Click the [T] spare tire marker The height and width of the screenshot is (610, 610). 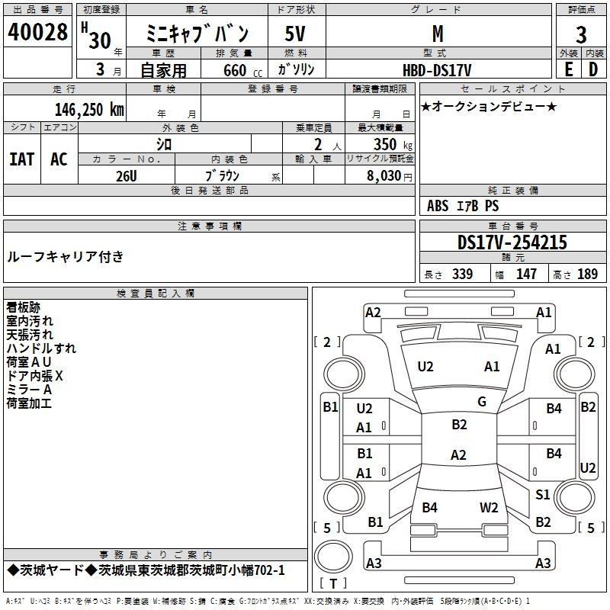pyautogui.click(x=335, y=583)
